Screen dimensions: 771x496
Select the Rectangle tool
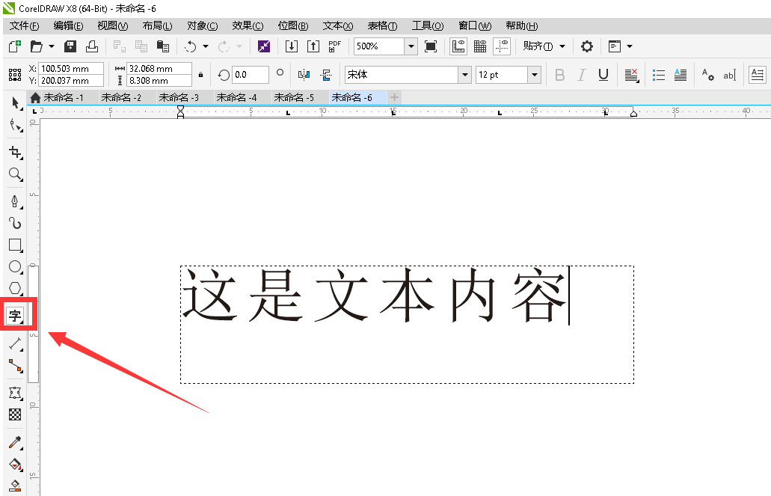pos(15,245)
